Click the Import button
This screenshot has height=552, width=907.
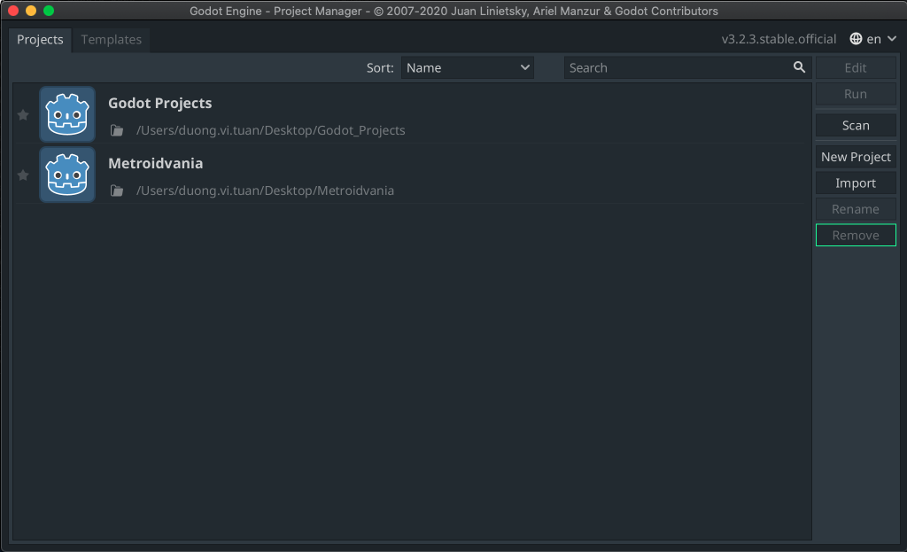(x=856, y=183)
